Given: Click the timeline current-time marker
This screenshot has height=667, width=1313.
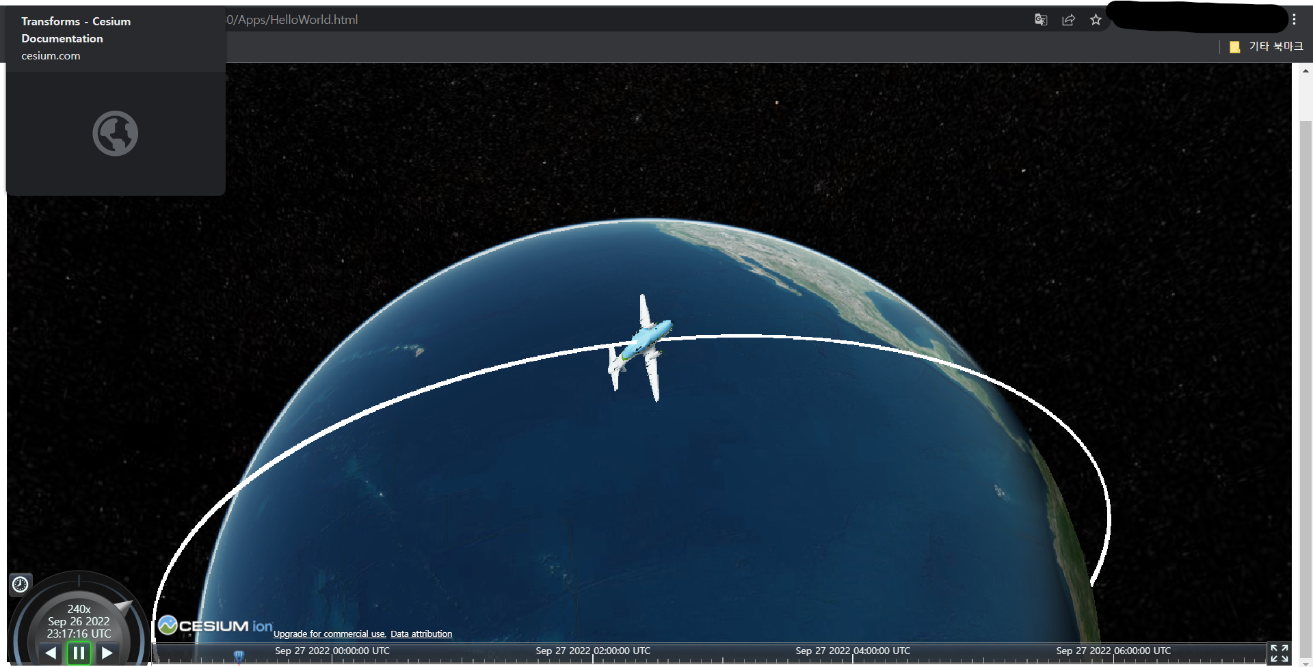Looking at the screenshot, I should pos(239,657).
